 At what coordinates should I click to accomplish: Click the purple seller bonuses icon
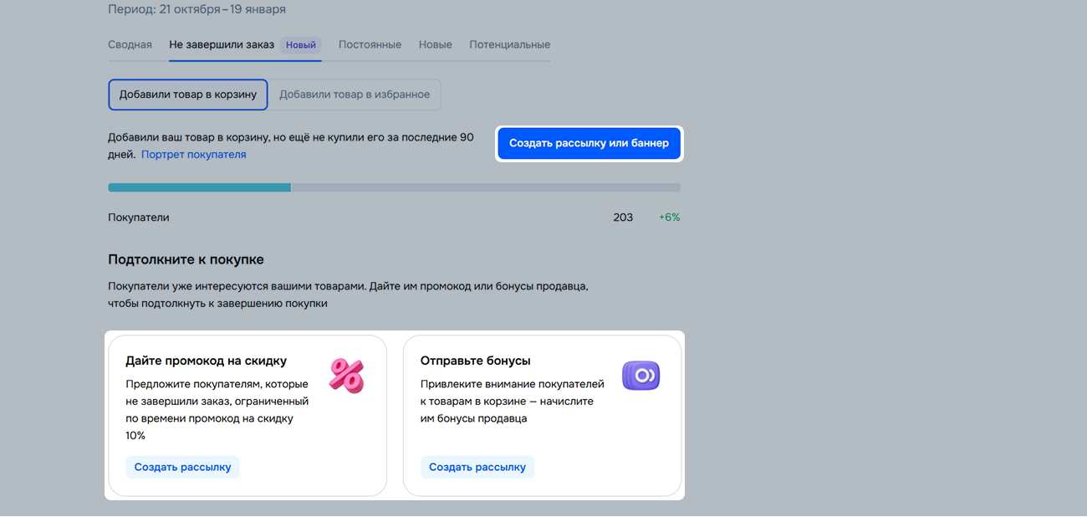tap(641, 376)
